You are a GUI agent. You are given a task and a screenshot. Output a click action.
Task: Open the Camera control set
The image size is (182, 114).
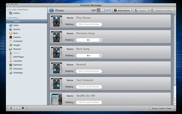click(27, 37)
